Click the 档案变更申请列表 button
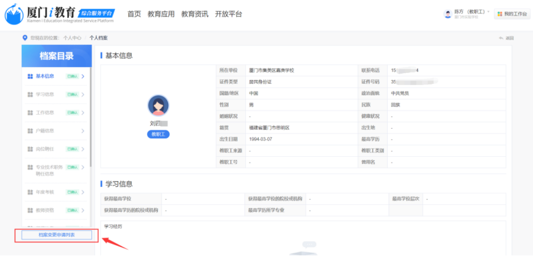Image resolution: width=533 pixels, height=256 pixels. point(57,236)
